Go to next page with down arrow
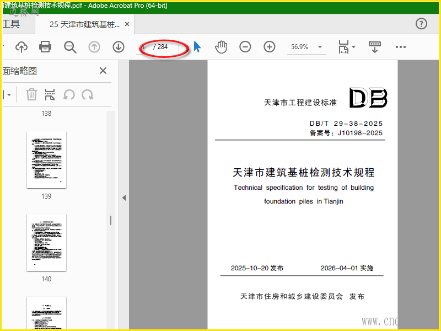This screenshot has height=331, width=441. click(x=119, y=47)
